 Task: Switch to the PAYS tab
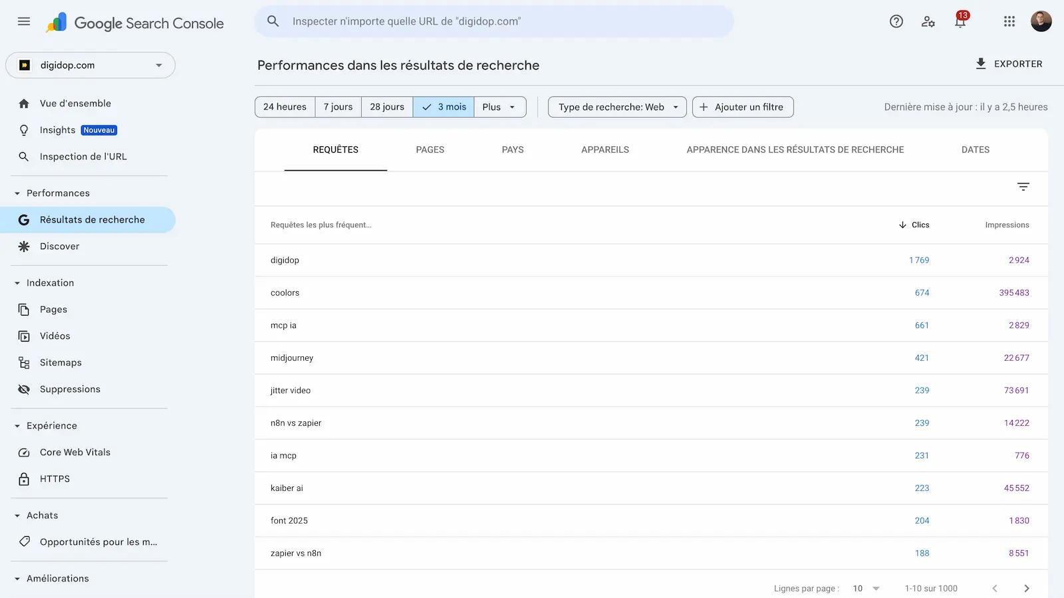coord(513,150)
